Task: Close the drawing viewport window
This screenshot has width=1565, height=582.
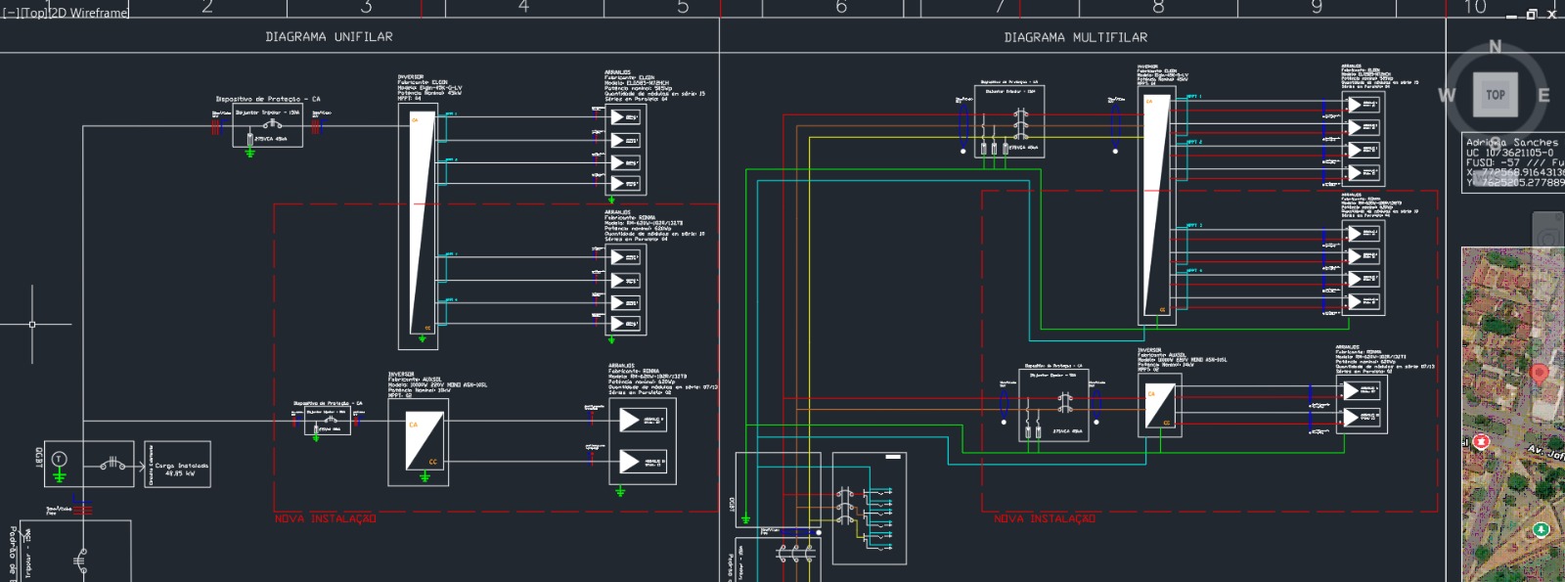Action: click(x=1551, y=14)
